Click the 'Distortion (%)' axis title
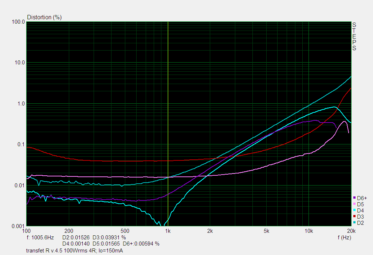The image size is (373, 255). 44,17
